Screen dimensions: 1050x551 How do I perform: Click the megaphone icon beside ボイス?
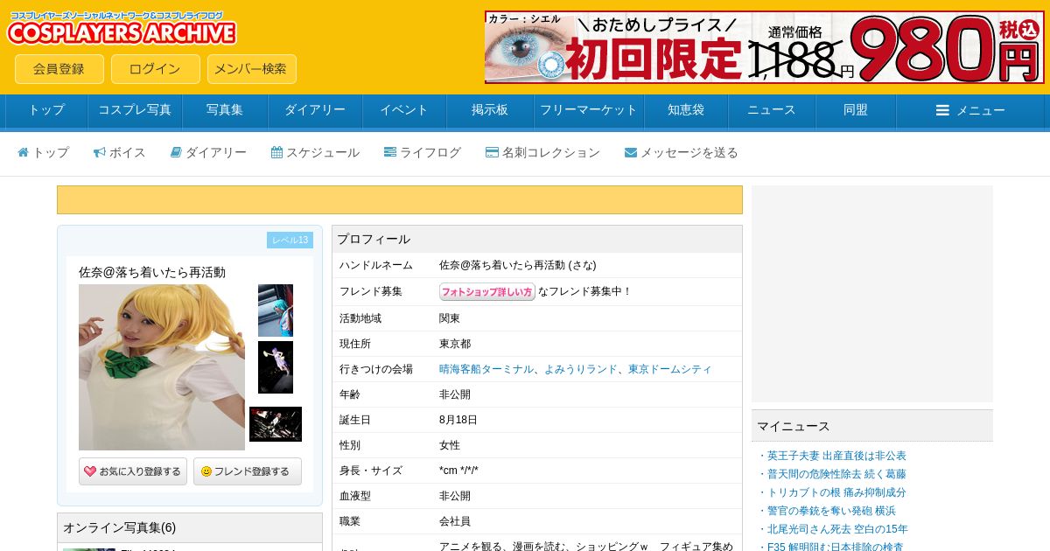click(x=100, y=152)
